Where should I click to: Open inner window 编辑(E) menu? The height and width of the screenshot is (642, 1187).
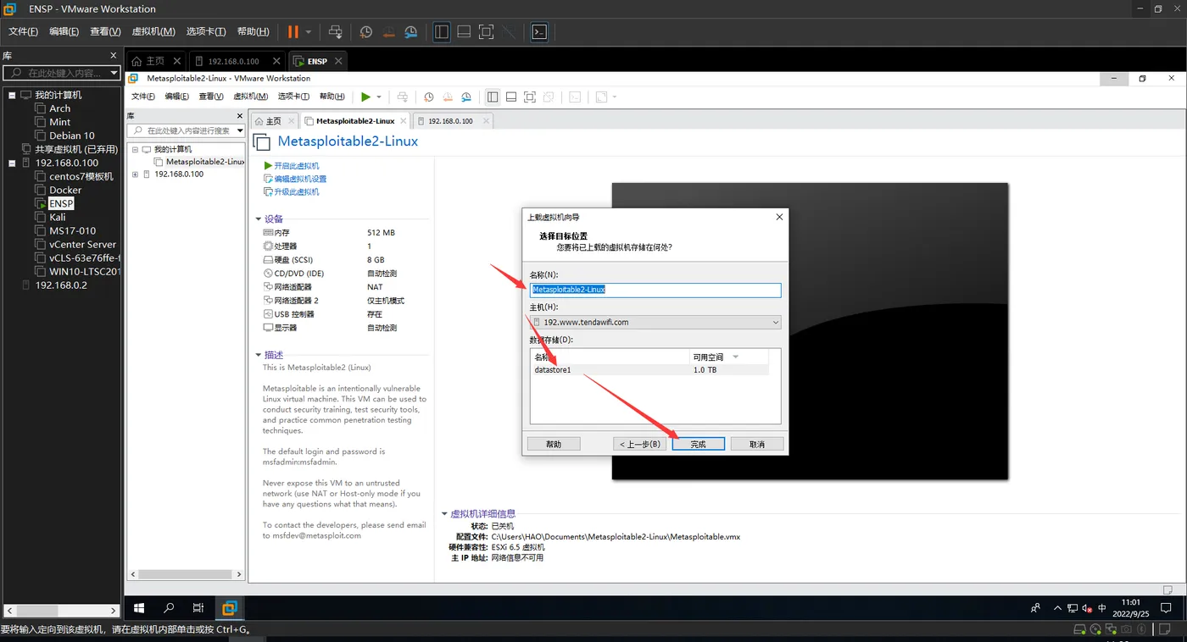coord(177,97)
